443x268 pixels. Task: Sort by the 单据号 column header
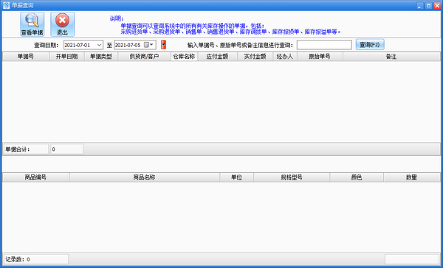click(26, 57)
